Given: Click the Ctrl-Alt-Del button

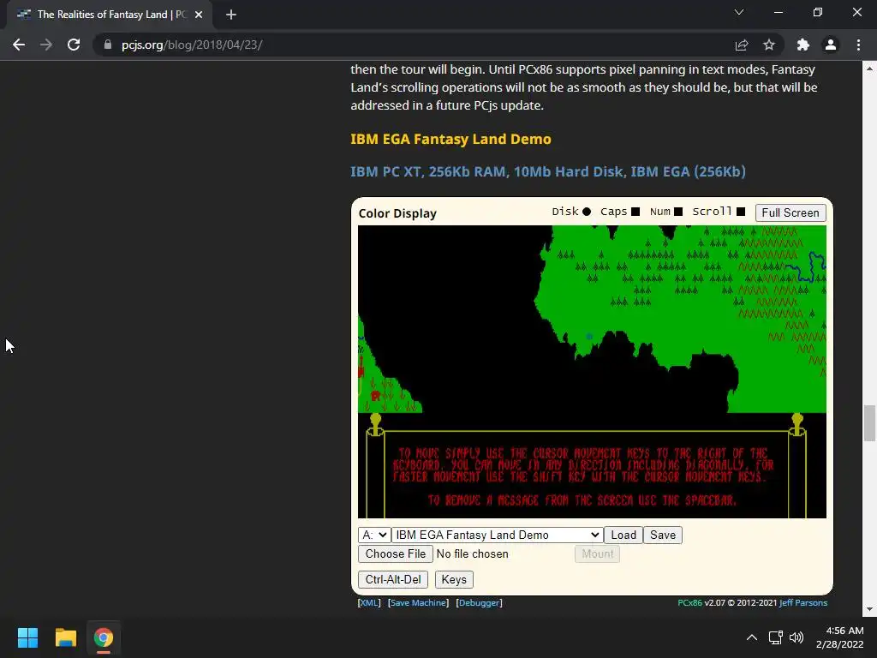Looking at the screenshot, I should (393, 580).
